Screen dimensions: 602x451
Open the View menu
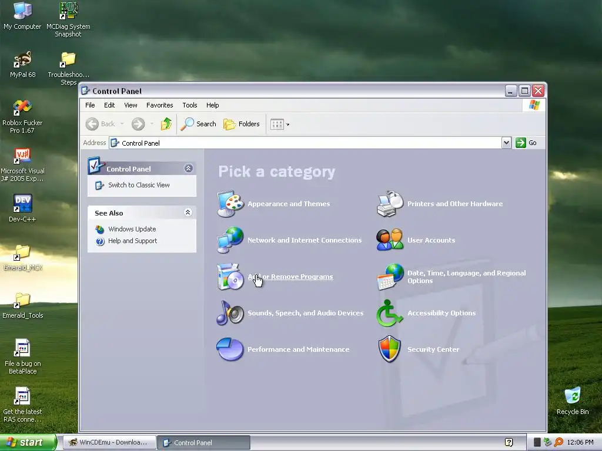[131, 105]
